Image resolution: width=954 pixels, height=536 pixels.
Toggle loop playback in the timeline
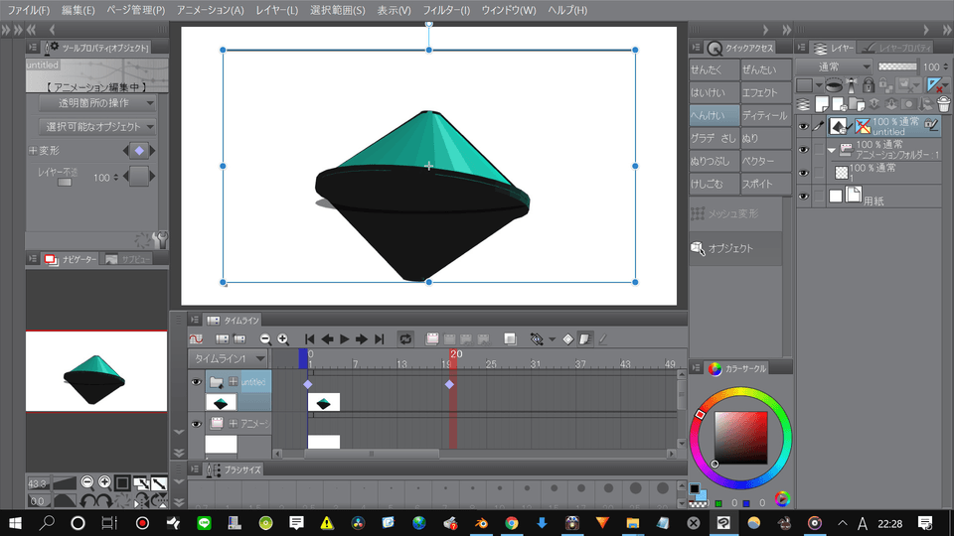coord(405,338)
